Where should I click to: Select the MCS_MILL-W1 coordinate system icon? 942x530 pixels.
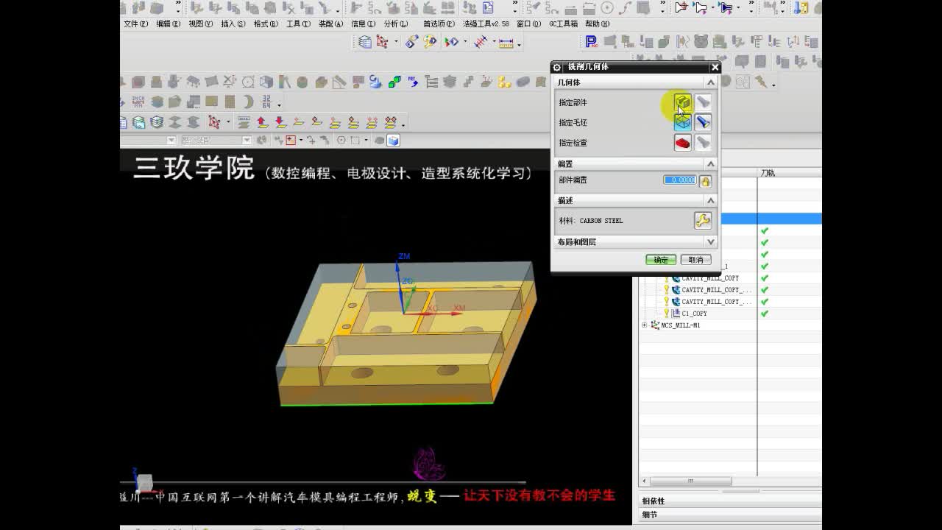(x=656, y=325)
